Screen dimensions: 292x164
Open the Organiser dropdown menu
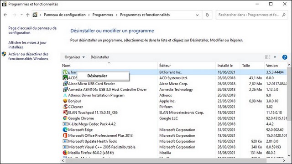pyautogui.click(x=74, y=57)
